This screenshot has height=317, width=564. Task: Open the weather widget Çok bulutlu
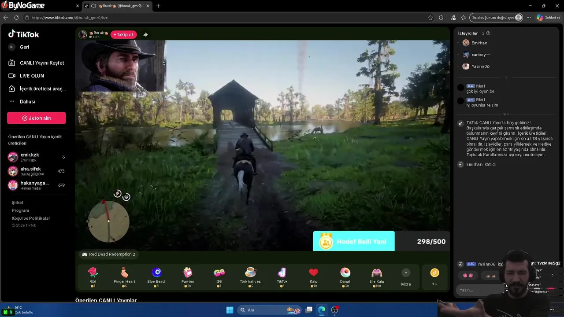(x=19, y=310)
